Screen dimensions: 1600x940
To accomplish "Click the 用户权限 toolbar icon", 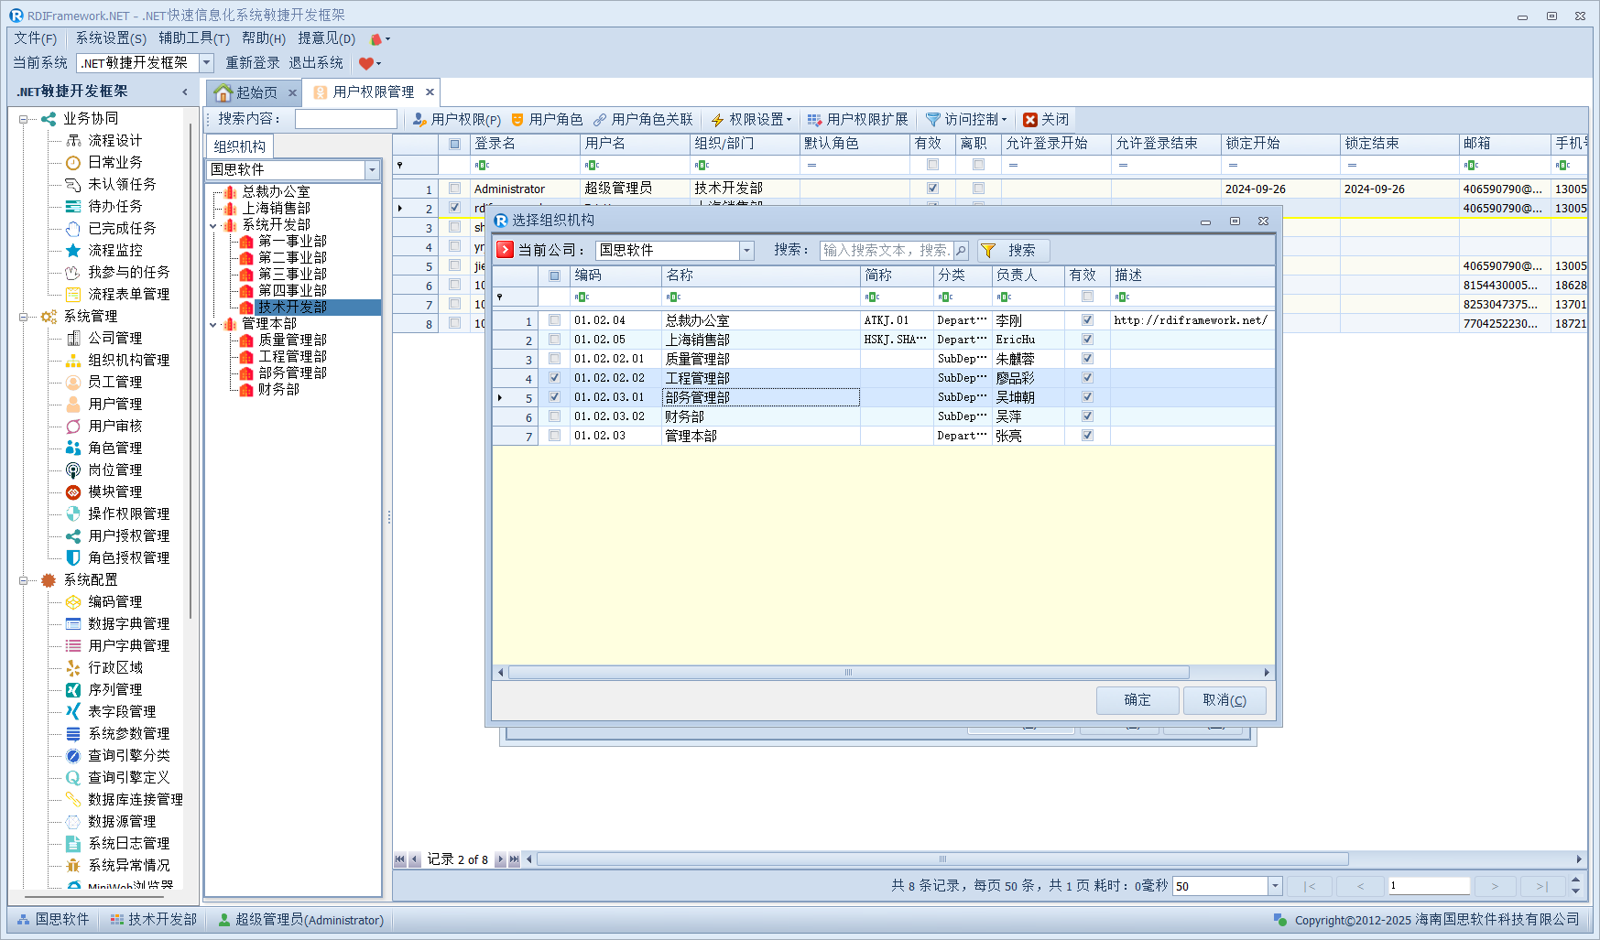I will click(x=419, y=120).
